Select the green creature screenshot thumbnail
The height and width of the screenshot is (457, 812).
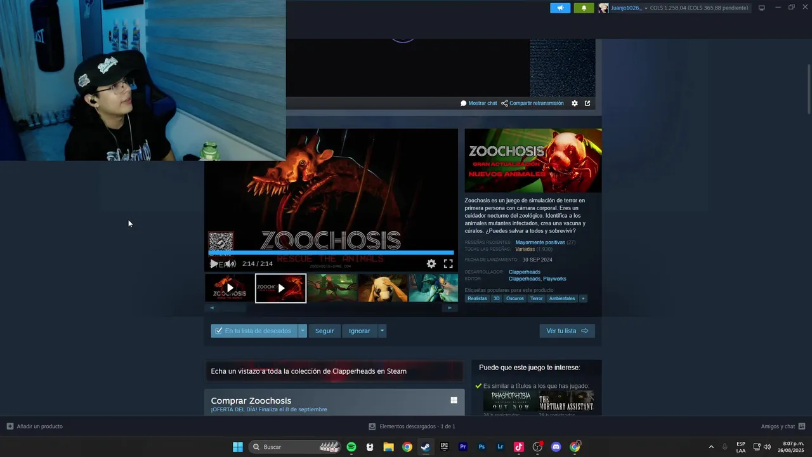(332, 288)
